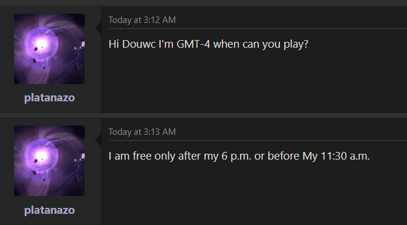This screenshot has width=407, height=225.
Task: Click "6 p.m." in the second message
Action: point(236,157)
